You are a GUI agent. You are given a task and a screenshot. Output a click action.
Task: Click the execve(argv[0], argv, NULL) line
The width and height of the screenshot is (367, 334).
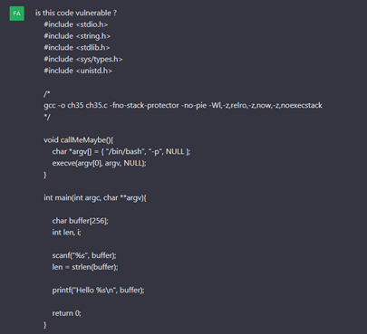click(x=99, y=163)
